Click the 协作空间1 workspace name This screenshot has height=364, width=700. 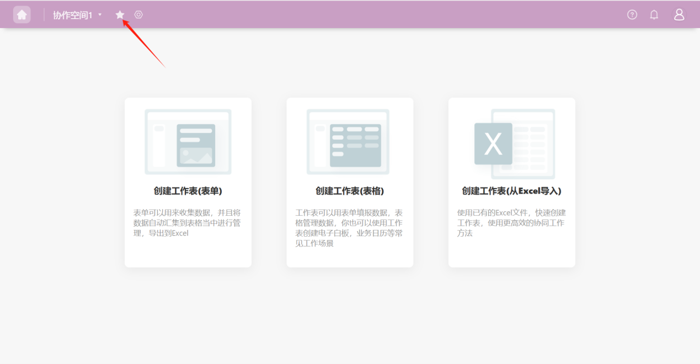pyautogui.click(x=72, y=15)
